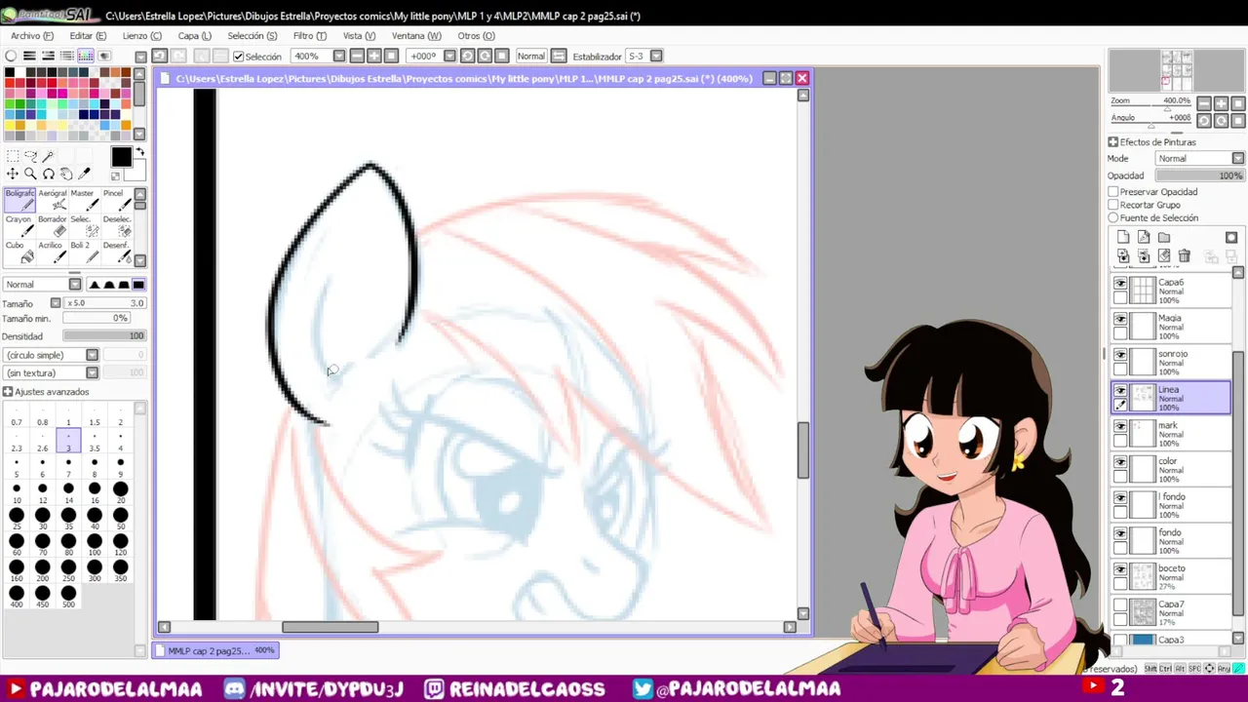Screen dimensions: 1248x702
Task: Click the Normal view button in toolbar
Action: [x=530, y=56]
